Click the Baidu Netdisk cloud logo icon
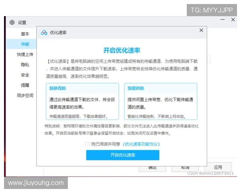 44,33
